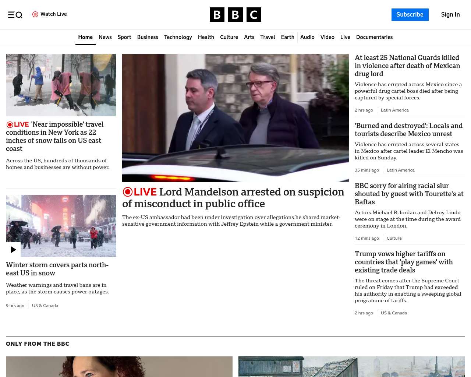Click 'Across the US, hundreds of thousands' summary
The height and width of the screenshot is (377, 471).
[x=58, y=164]
